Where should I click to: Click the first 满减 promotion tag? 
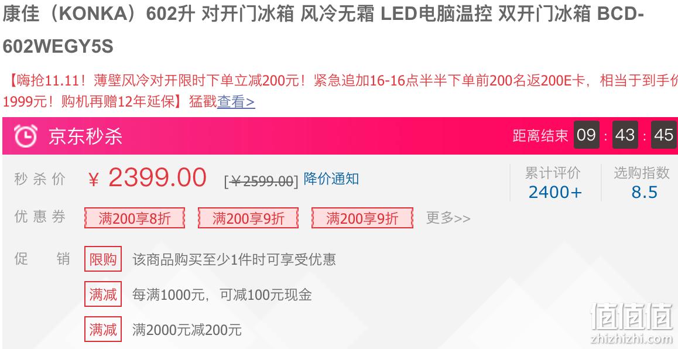pos(103,294)
